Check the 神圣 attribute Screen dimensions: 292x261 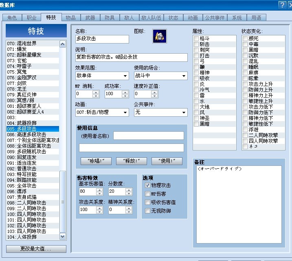(196, 118)
